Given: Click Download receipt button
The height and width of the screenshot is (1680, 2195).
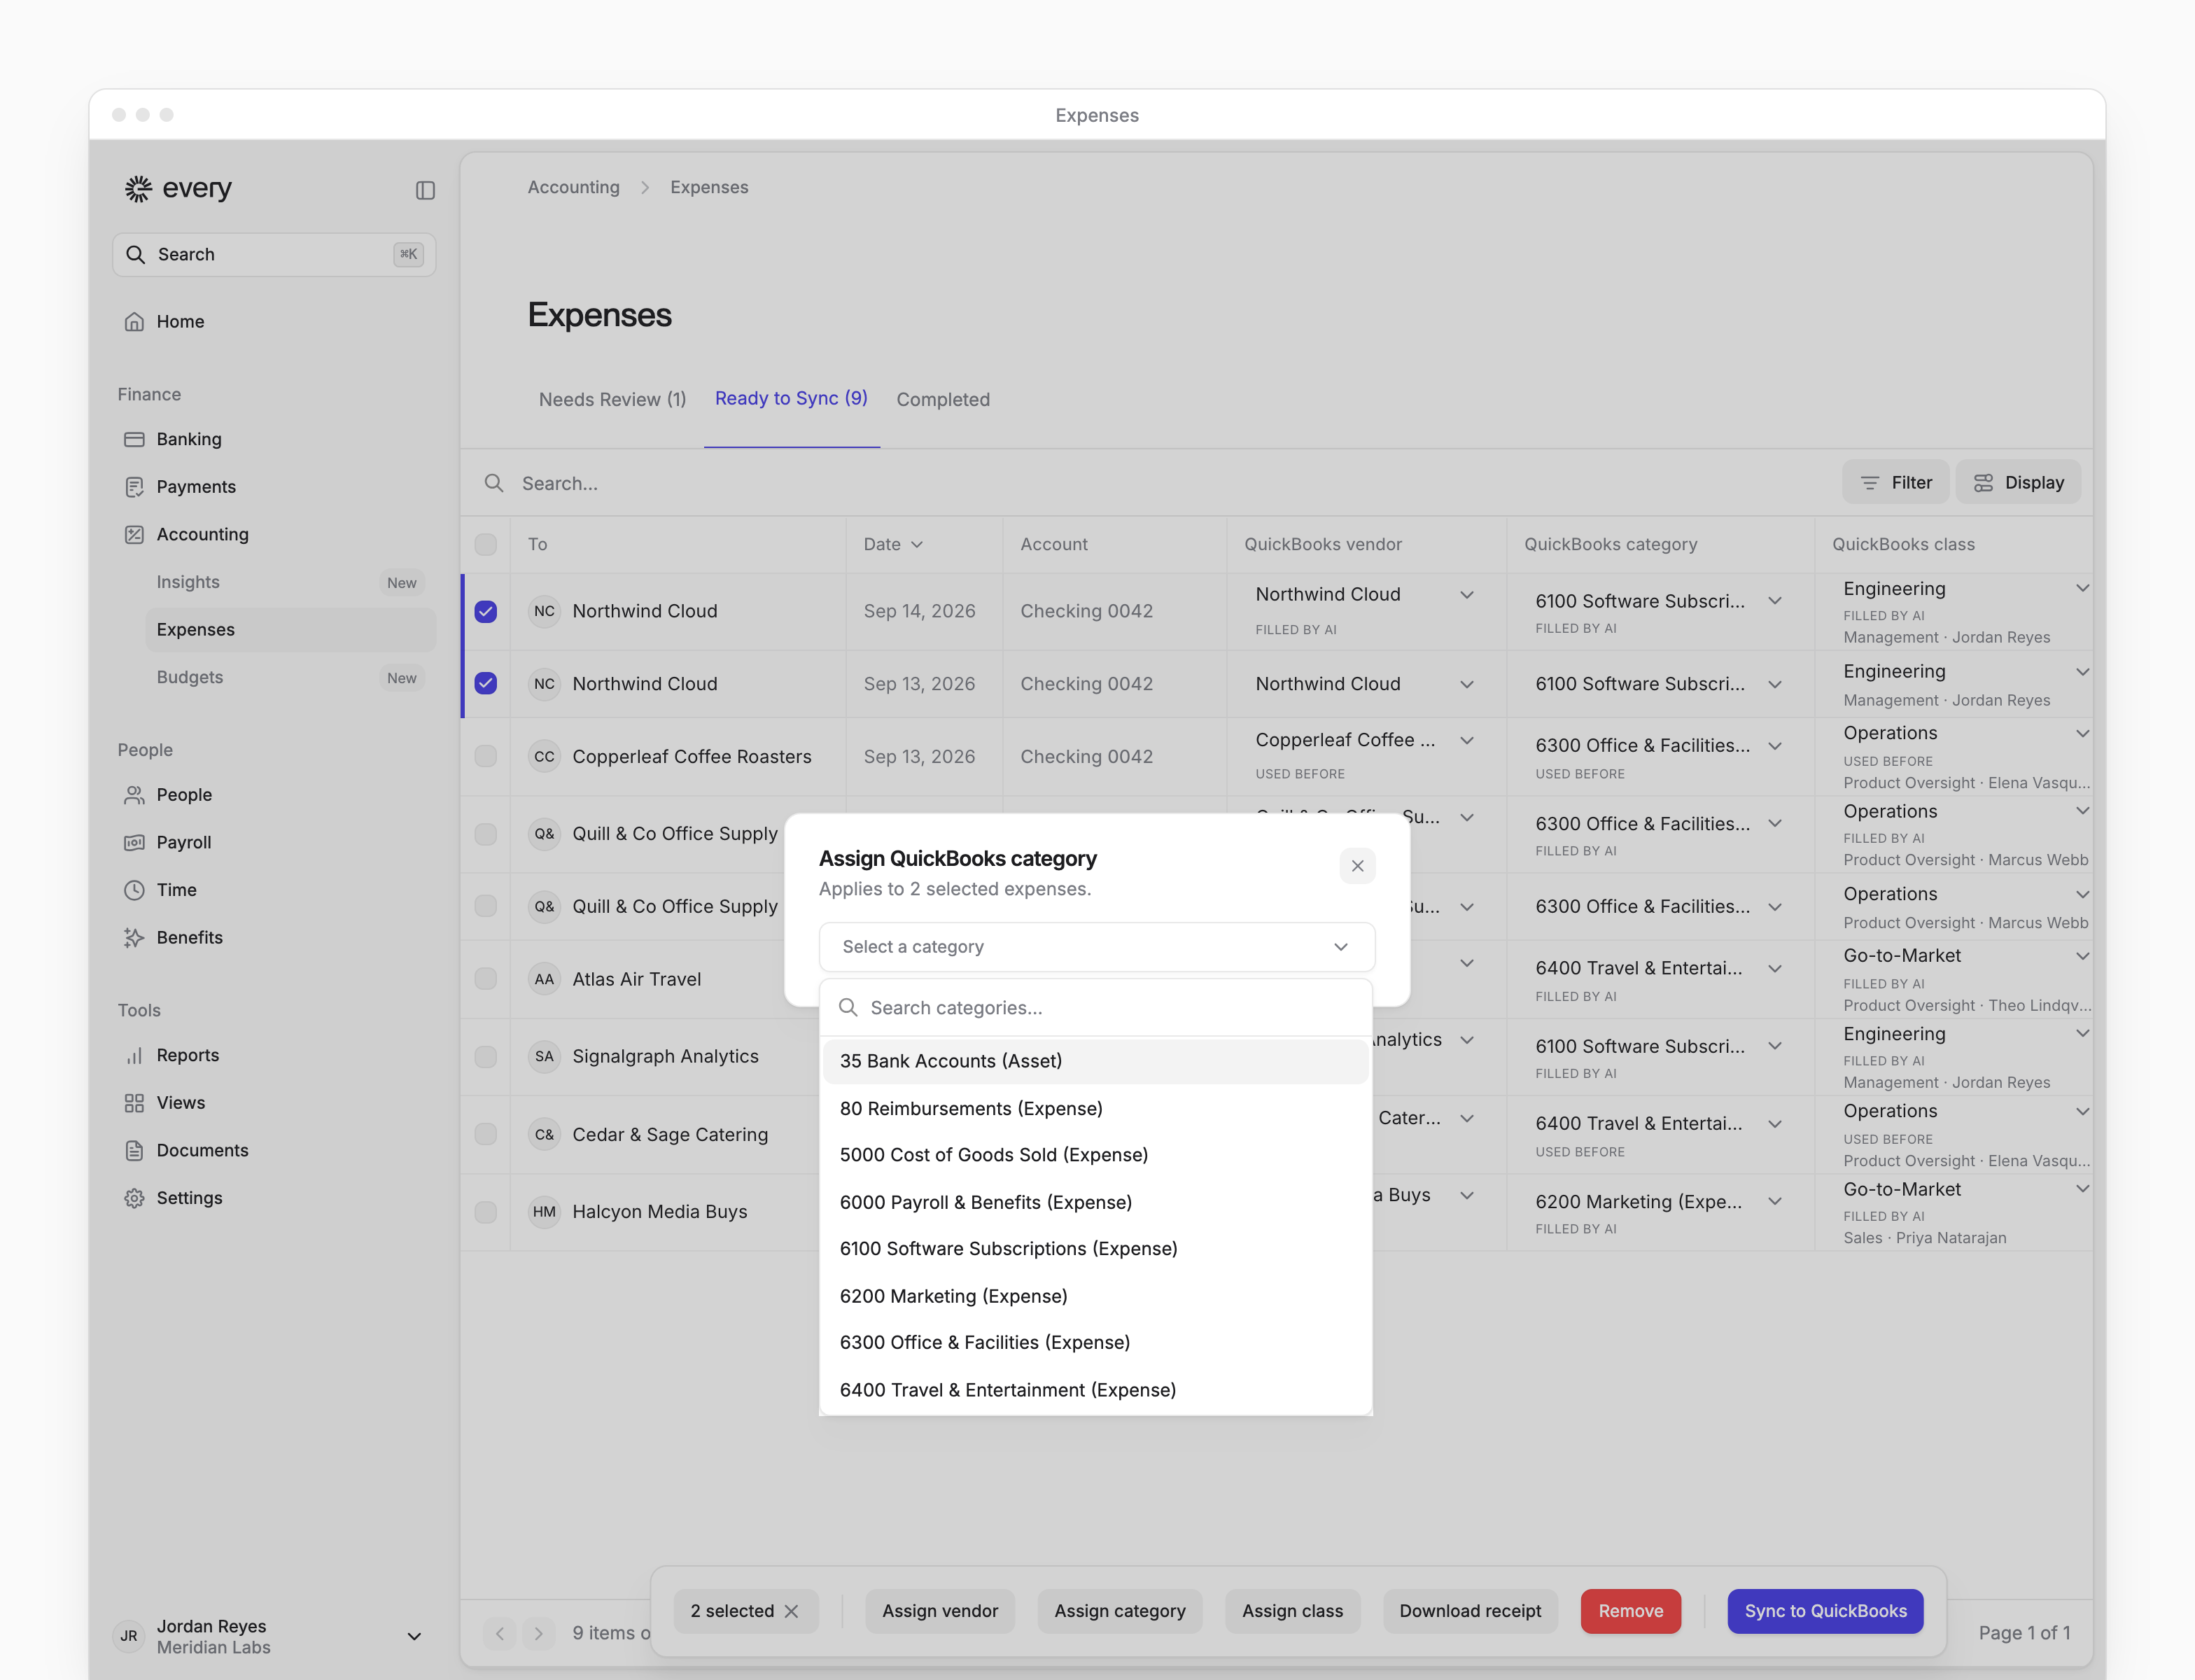Looking at the screenshot, I should click(1470, 1611).
